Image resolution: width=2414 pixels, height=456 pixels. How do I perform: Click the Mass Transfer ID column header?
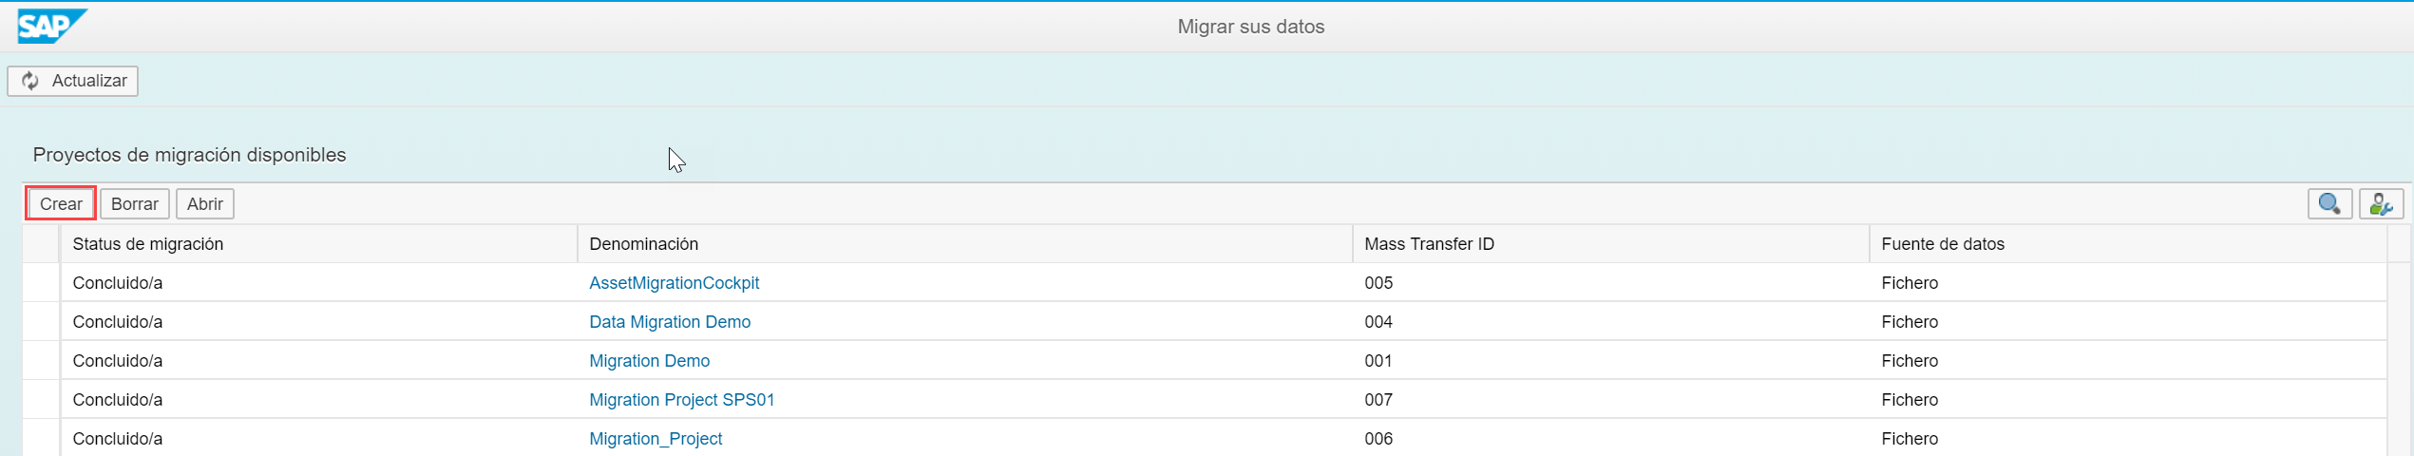(1429, 244)
